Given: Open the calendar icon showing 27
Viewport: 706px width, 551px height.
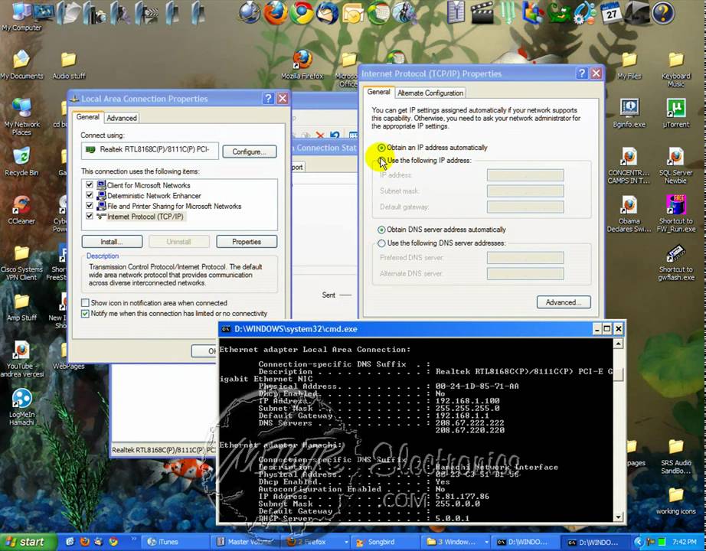Looking at the screenshot, I should tap(611, 12).
